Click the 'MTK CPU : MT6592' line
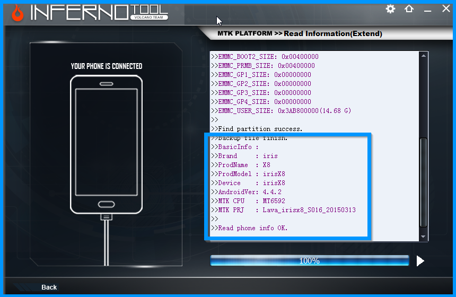This screenshot has width=456, height=297. (x=248, y=200)
